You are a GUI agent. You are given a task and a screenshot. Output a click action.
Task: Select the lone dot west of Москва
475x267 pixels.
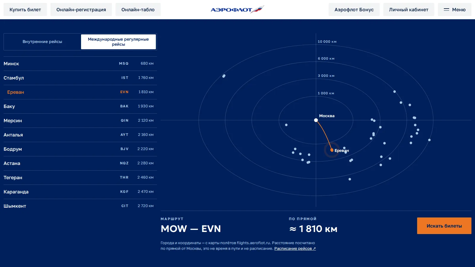coord(286,125)
